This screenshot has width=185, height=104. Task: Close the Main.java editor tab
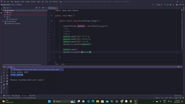pyautogui.click(x=57, y=8)
